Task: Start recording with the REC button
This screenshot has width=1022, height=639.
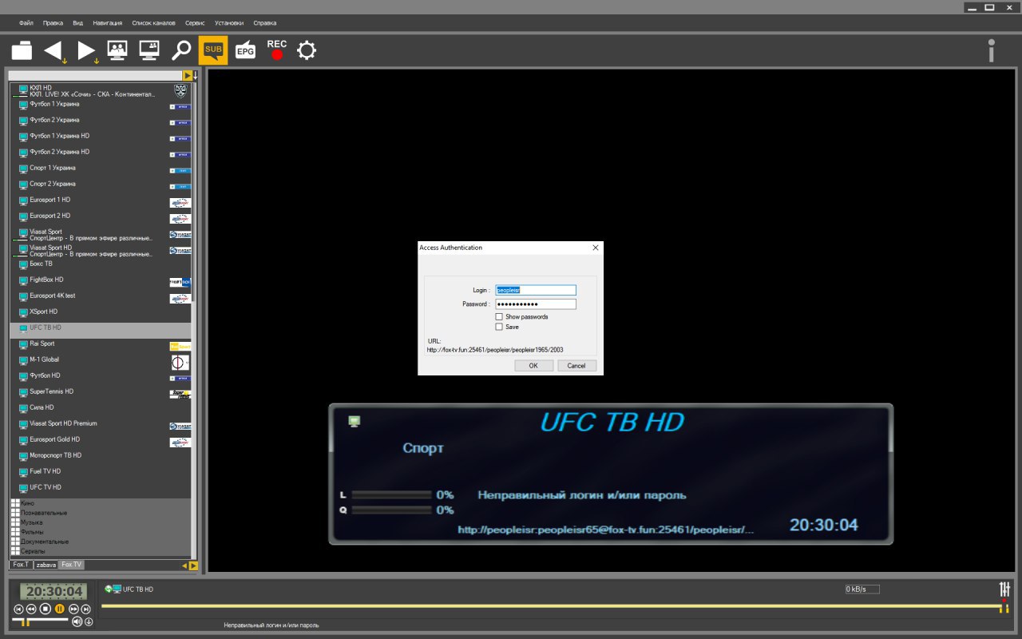Action: pos(277,50)
